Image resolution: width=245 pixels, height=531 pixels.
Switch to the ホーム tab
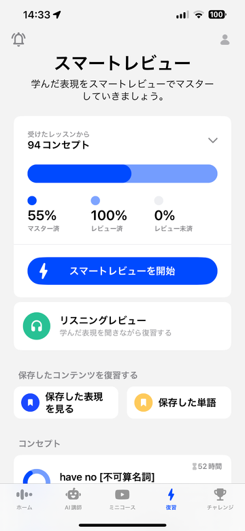(24, 499)
